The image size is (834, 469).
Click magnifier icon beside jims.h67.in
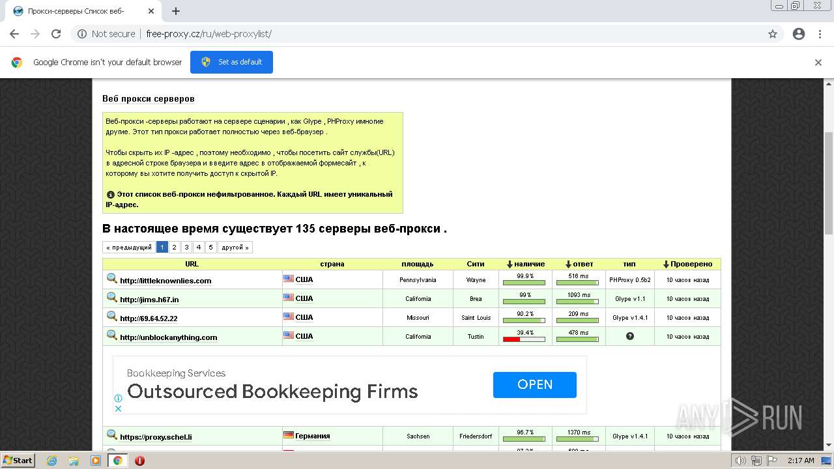click(112, 298)
